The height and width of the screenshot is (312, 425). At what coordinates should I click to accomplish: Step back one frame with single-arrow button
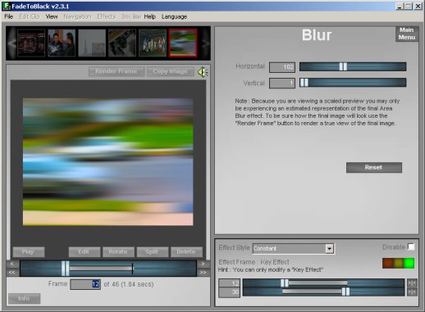tap(11, 264)
